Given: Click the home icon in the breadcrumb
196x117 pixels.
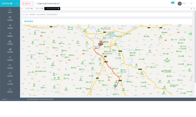Looking at the screenshot, I should [24, 15].
